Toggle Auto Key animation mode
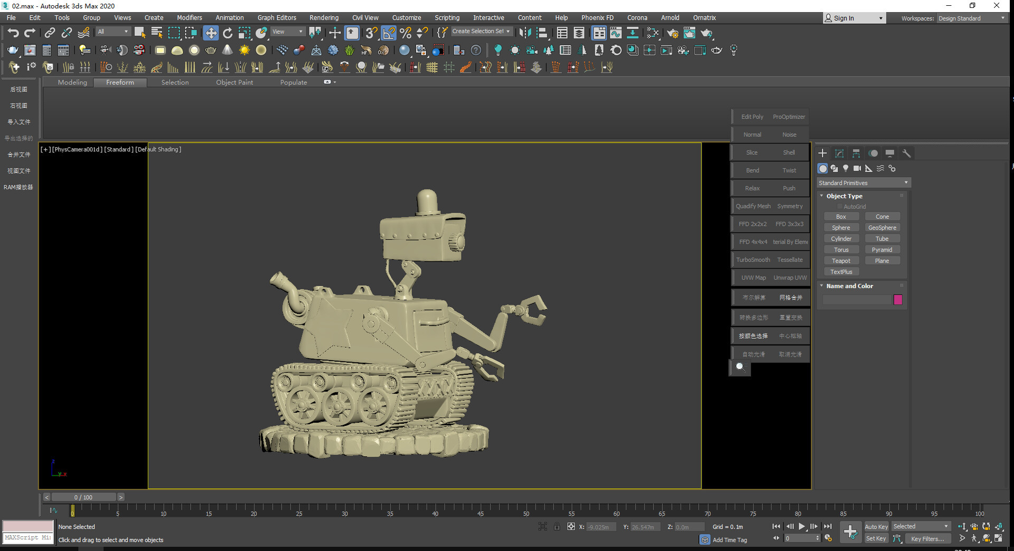This screenshot has width=1014, height=551. click(876, 527)
